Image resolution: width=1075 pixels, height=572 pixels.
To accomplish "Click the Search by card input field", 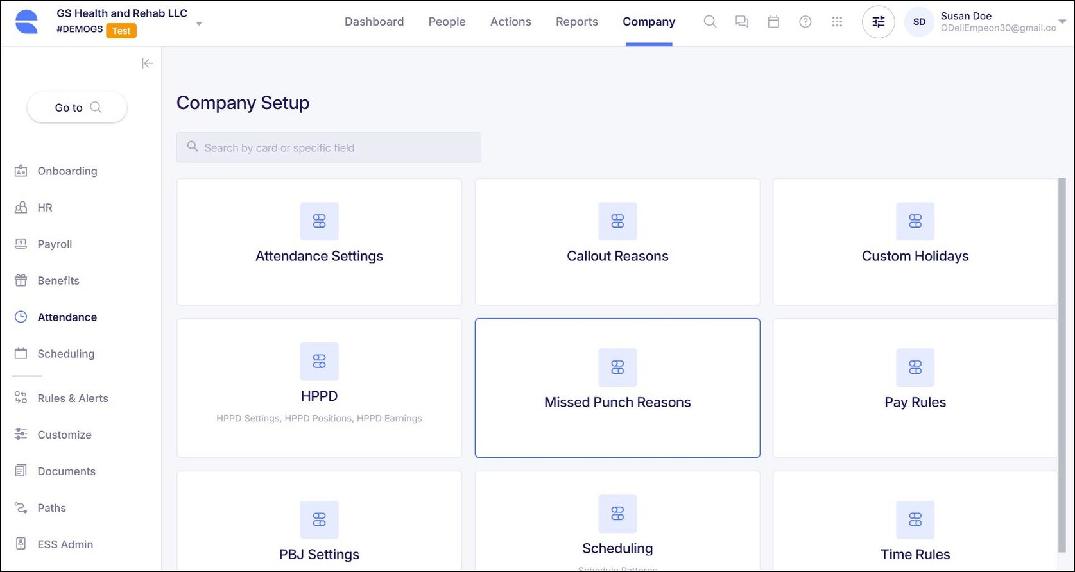I will [329, 147].
